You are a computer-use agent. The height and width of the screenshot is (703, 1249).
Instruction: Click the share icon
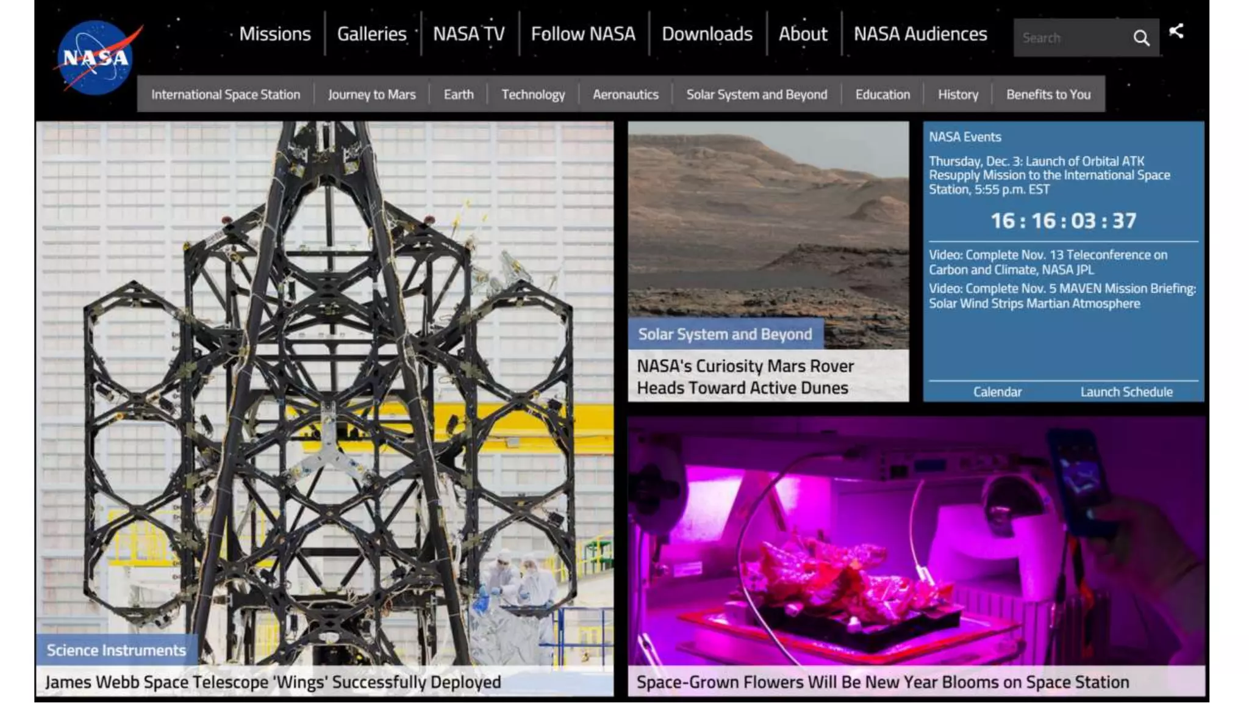click(x=1176, y=31)
